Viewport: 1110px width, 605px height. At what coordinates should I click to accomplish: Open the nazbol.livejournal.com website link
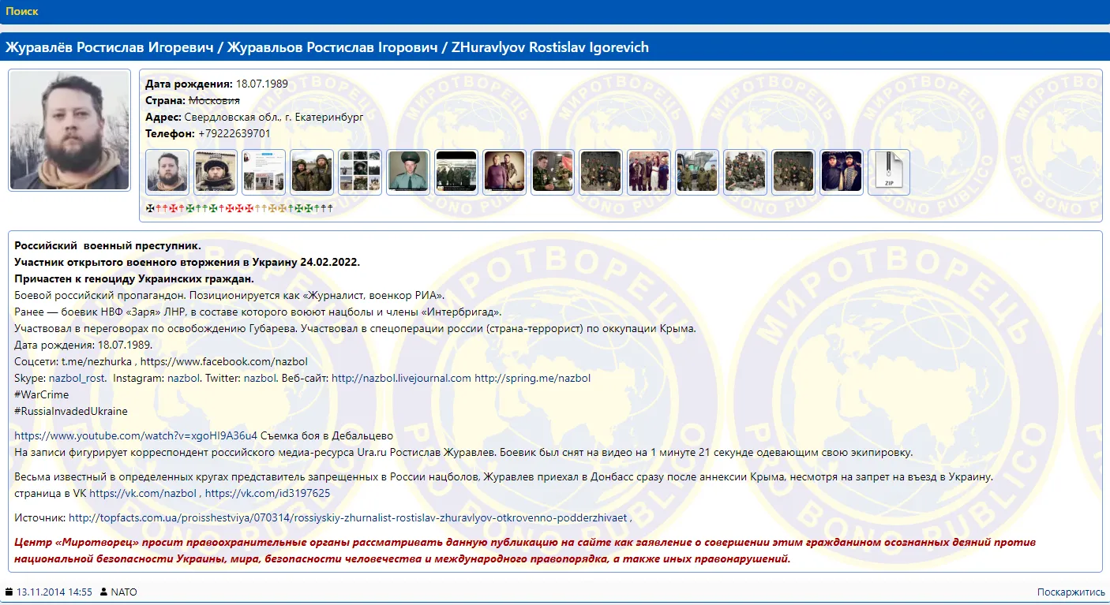tap(401, 378)
